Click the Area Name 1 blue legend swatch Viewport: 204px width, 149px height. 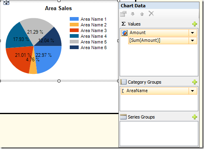tap(74, 19)
